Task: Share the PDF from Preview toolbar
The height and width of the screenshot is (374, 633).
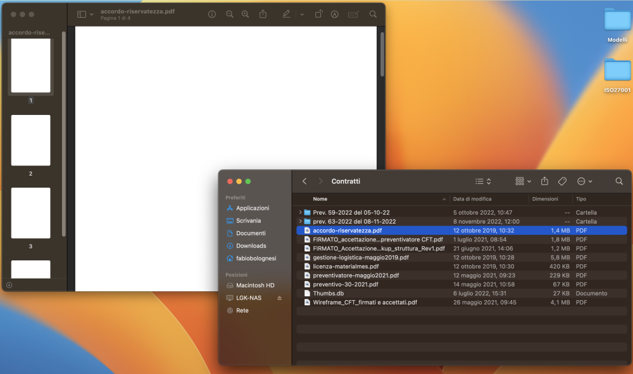Action: (263, 14)
